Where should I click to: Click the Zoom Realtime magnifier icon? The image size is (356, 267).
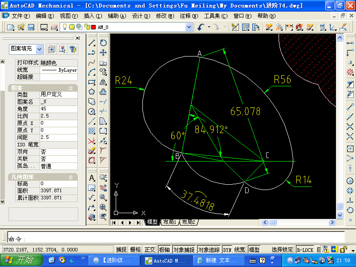pyautogui.click(x=103, y=178)
